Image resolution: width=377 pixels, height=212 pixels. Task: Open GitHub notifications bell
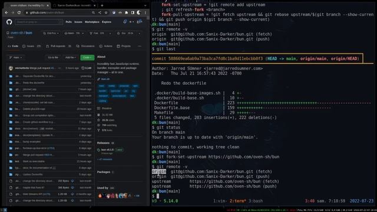point(125,22)
